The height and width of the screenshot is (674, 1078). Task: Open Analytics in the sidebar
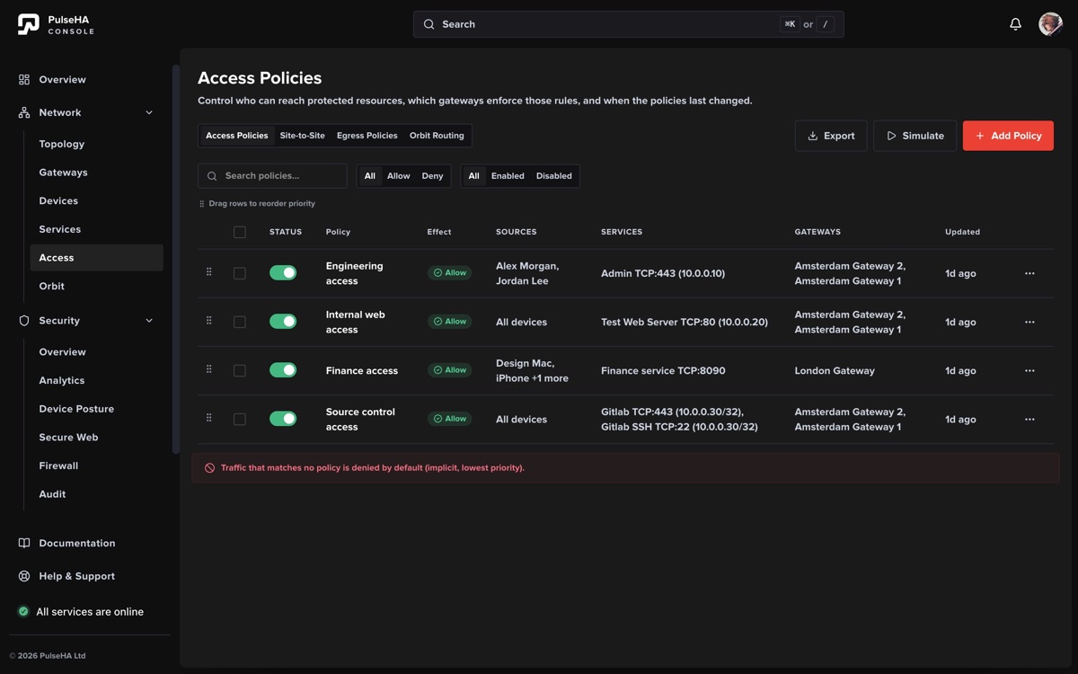pos(96,381)
